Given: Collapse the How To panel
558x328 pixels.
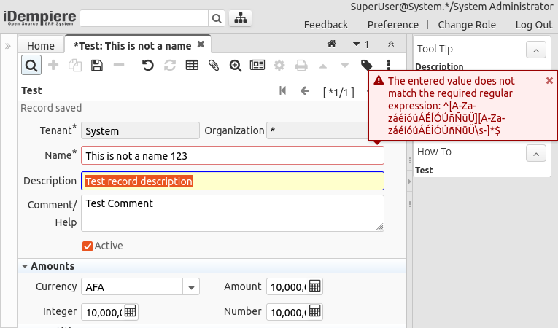Looking at the screenshot, I should 535,152.
